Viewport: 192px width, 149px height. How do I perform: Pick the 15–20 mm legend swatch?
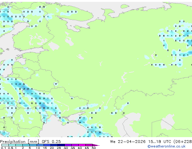click(47, 145)
